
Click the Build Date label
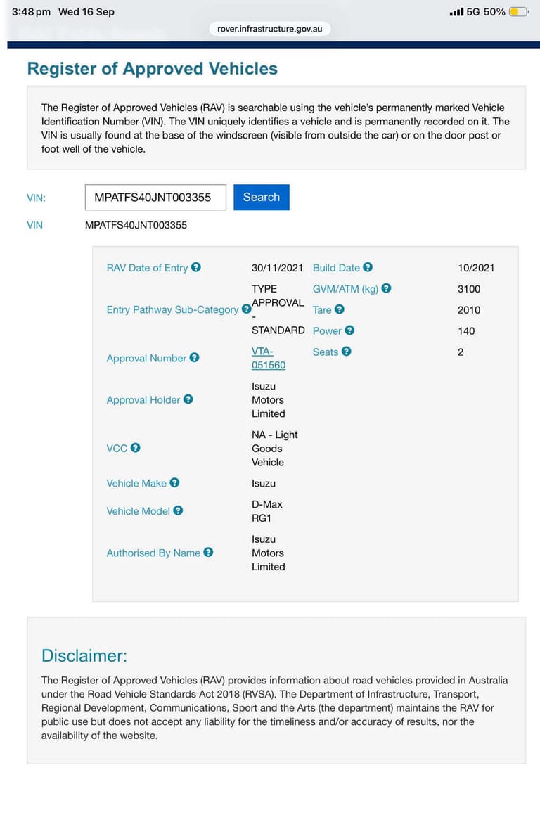[x=336, y=268]
